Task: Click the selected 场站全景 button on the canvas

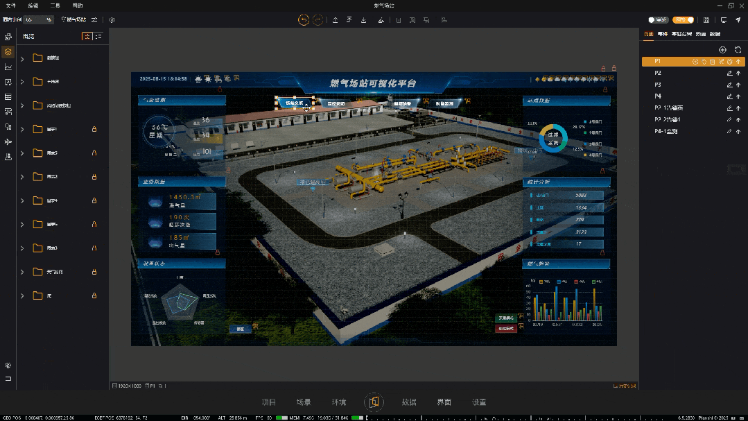Action: [x=295, y=103]
